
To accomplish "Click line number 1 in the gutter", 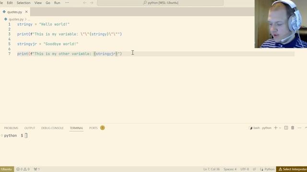I will (x=10, y=24).
